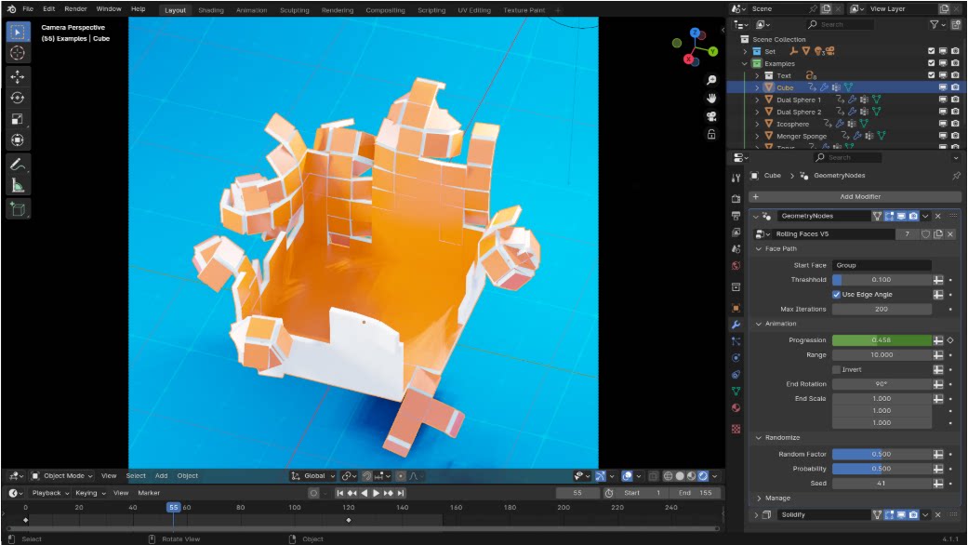Click pin icon in properties breadcrumb
Screen dimensions: 968x545
[x=956, y=176]
